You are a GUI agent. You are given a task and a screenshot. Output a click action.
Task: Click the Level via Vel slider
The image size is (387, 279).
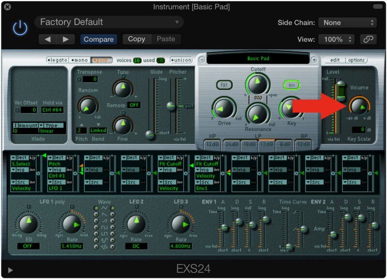pos(341,91)
